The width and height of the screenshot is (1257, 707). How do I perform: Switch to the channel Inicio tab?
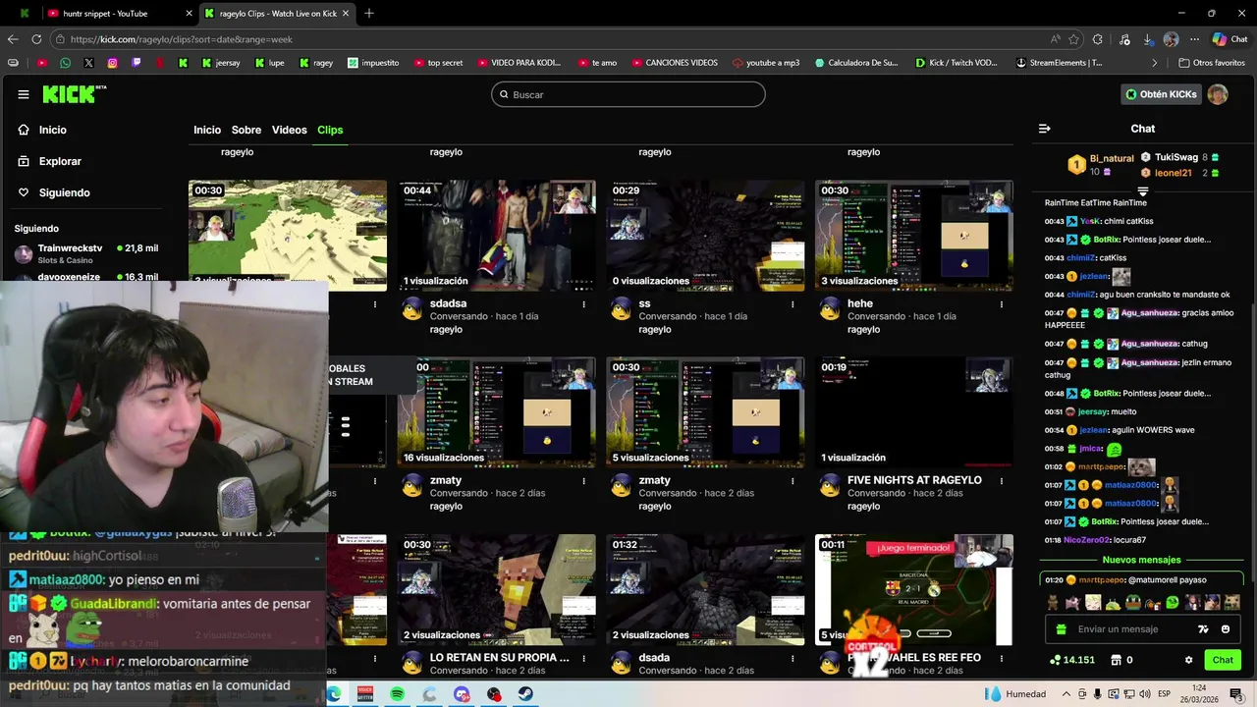(207, 130)
